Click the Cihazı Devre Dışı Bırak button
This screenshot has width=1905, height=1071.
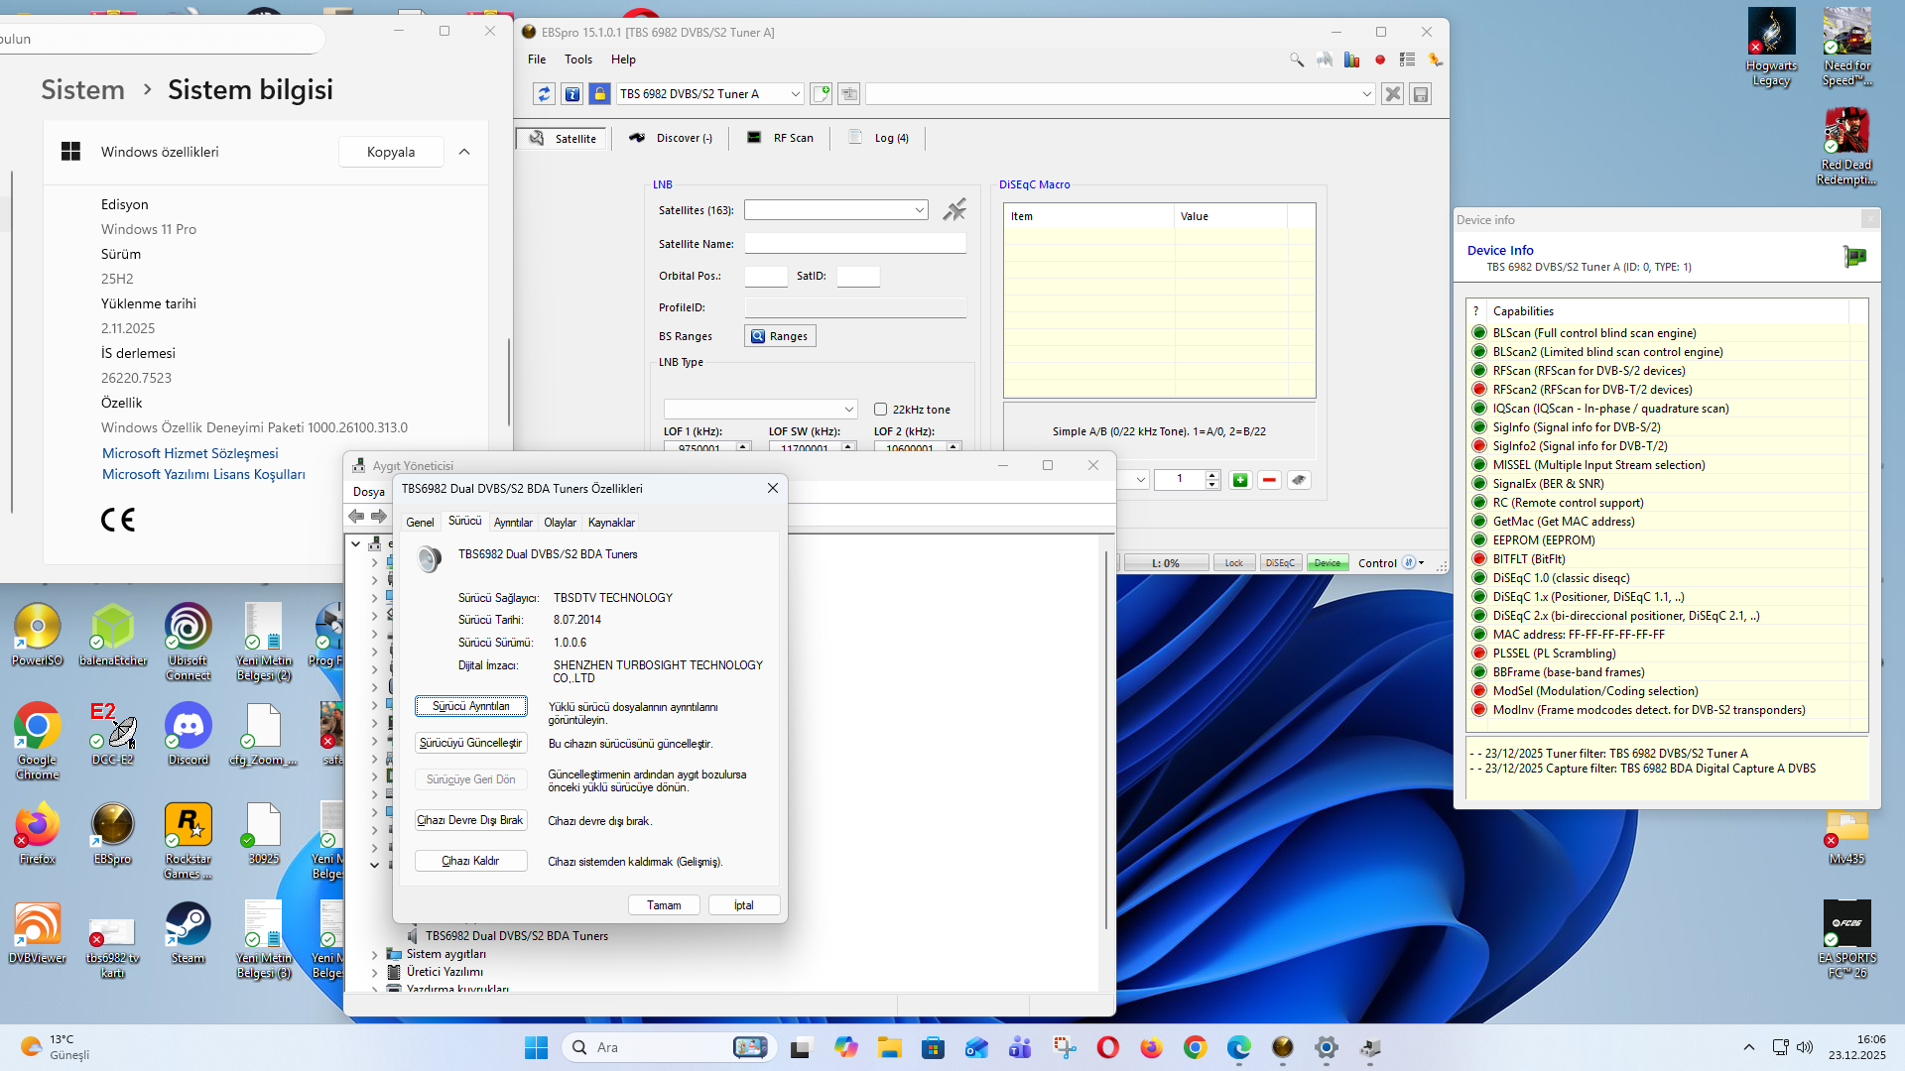pyautogui.click(x=471, y=820)
